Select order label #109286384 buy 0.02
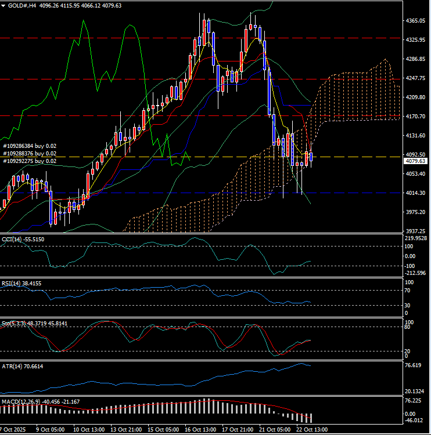The width and height of the screenshot is (431, 435). [30, 146]
